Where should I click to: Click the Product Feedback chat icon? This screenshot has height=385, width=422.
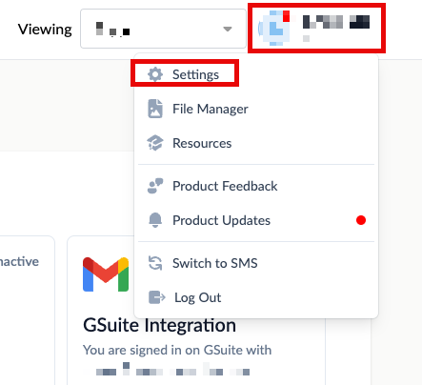click(155, 186)
